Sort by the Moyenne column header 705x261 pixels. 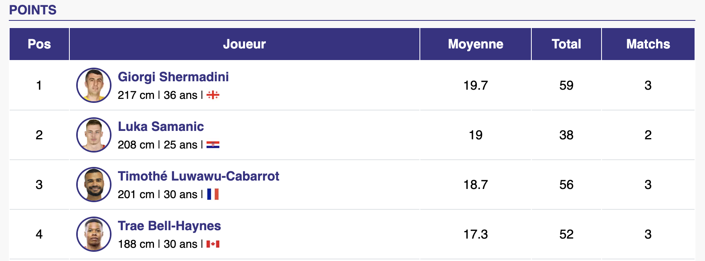[x=476, y=44]
